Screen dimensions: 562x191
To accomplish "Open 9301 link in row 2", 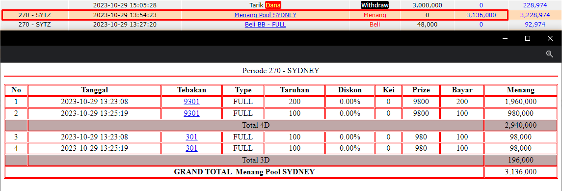I will [x=192, y=113].
